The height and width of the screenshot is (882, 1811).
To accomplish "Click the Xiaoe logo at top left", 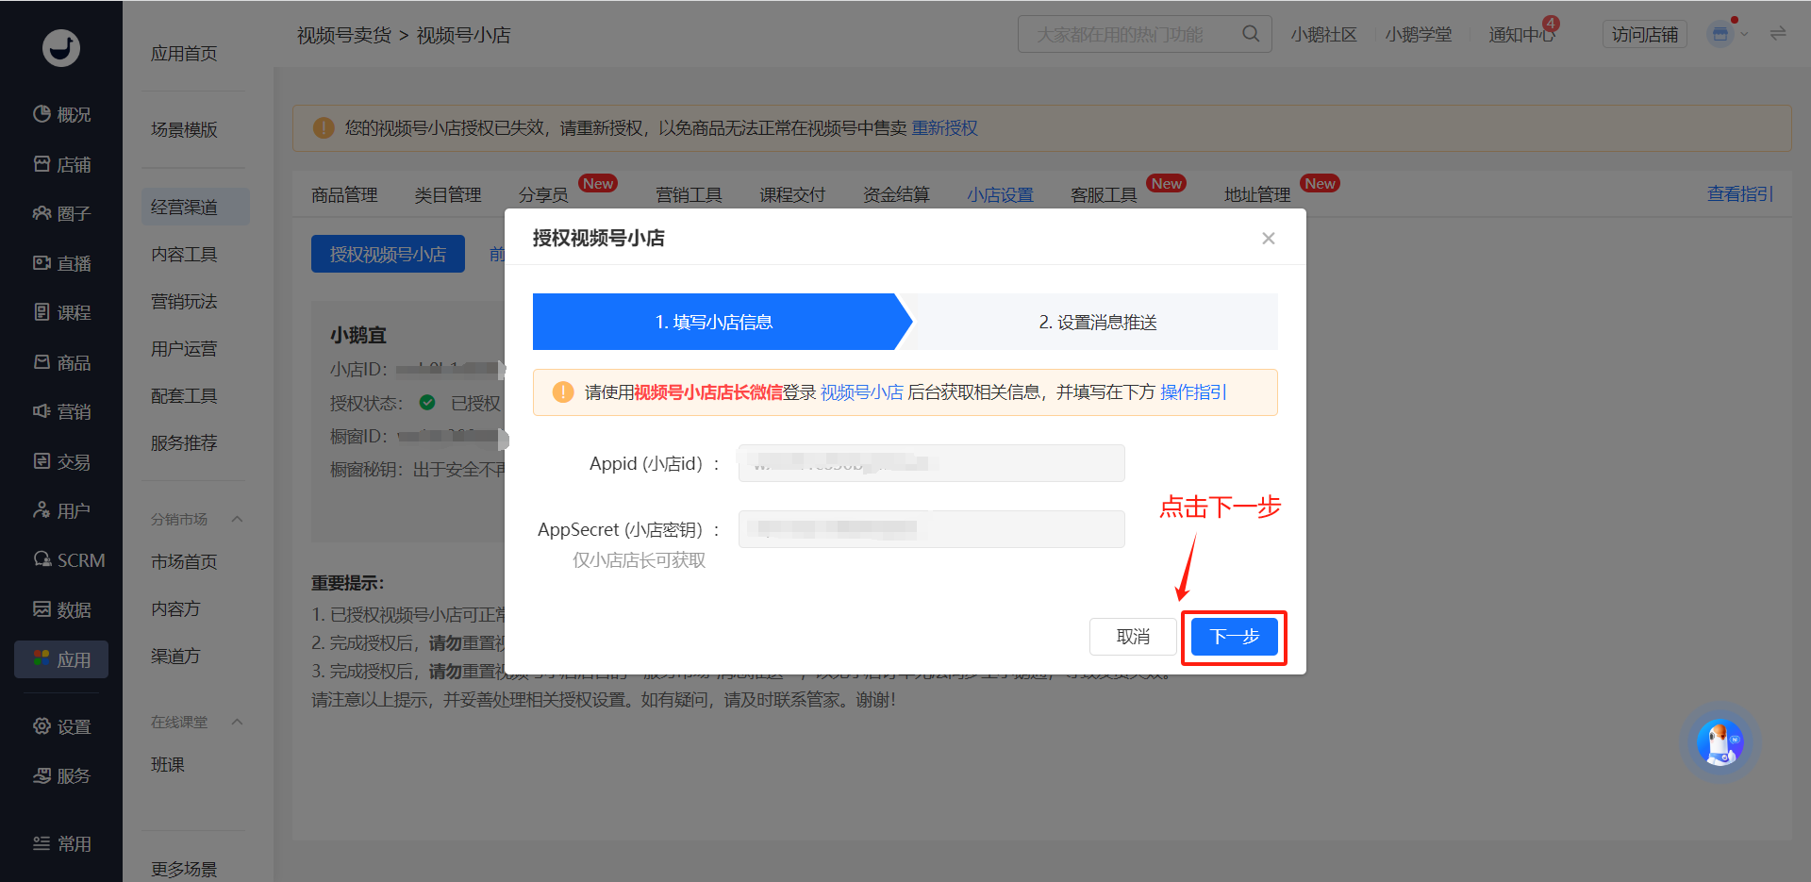I will (x=61, y=47).
